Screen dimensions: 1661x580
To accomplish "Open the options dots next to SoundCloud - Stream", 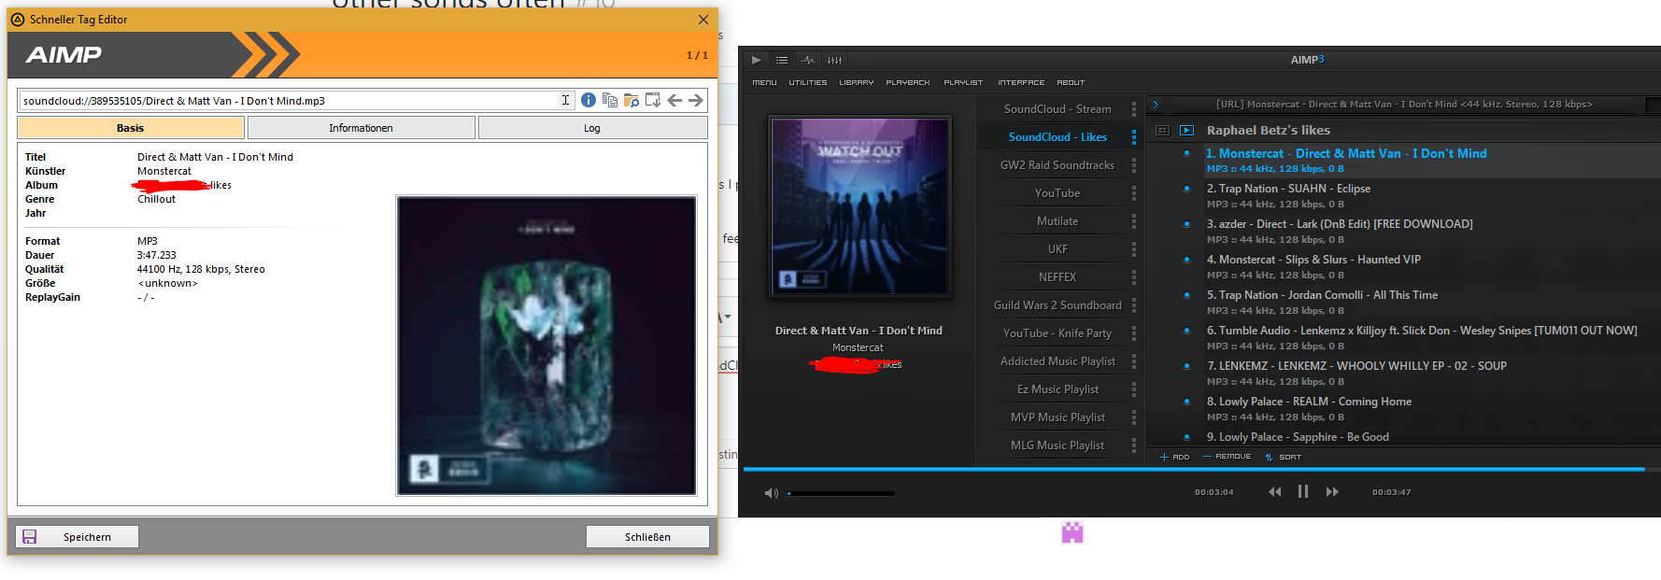I will click(1134, 109).
